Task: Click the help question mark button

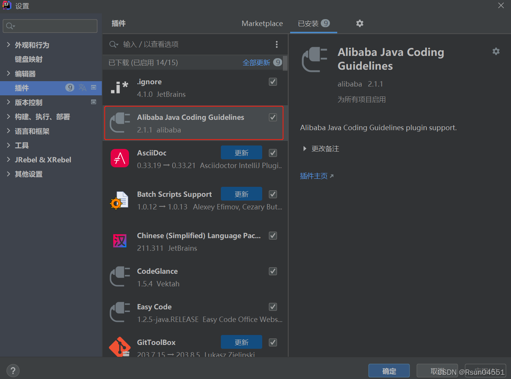Action: (x=13, y=371)
